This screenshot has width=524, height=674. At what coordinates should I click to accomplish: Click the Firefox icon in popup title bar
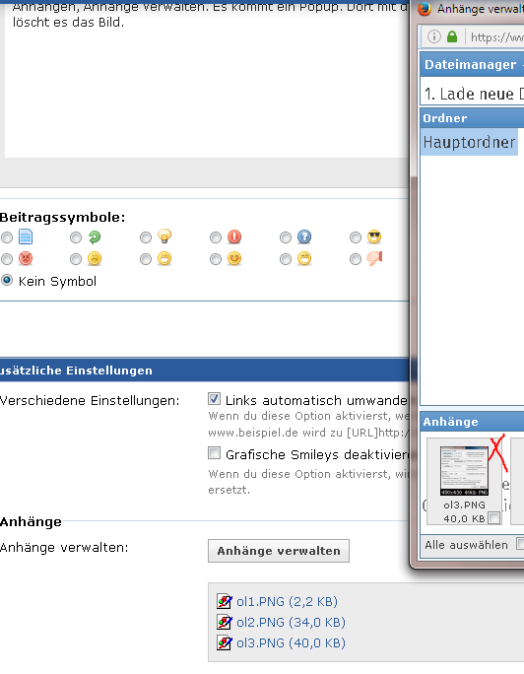425,8
